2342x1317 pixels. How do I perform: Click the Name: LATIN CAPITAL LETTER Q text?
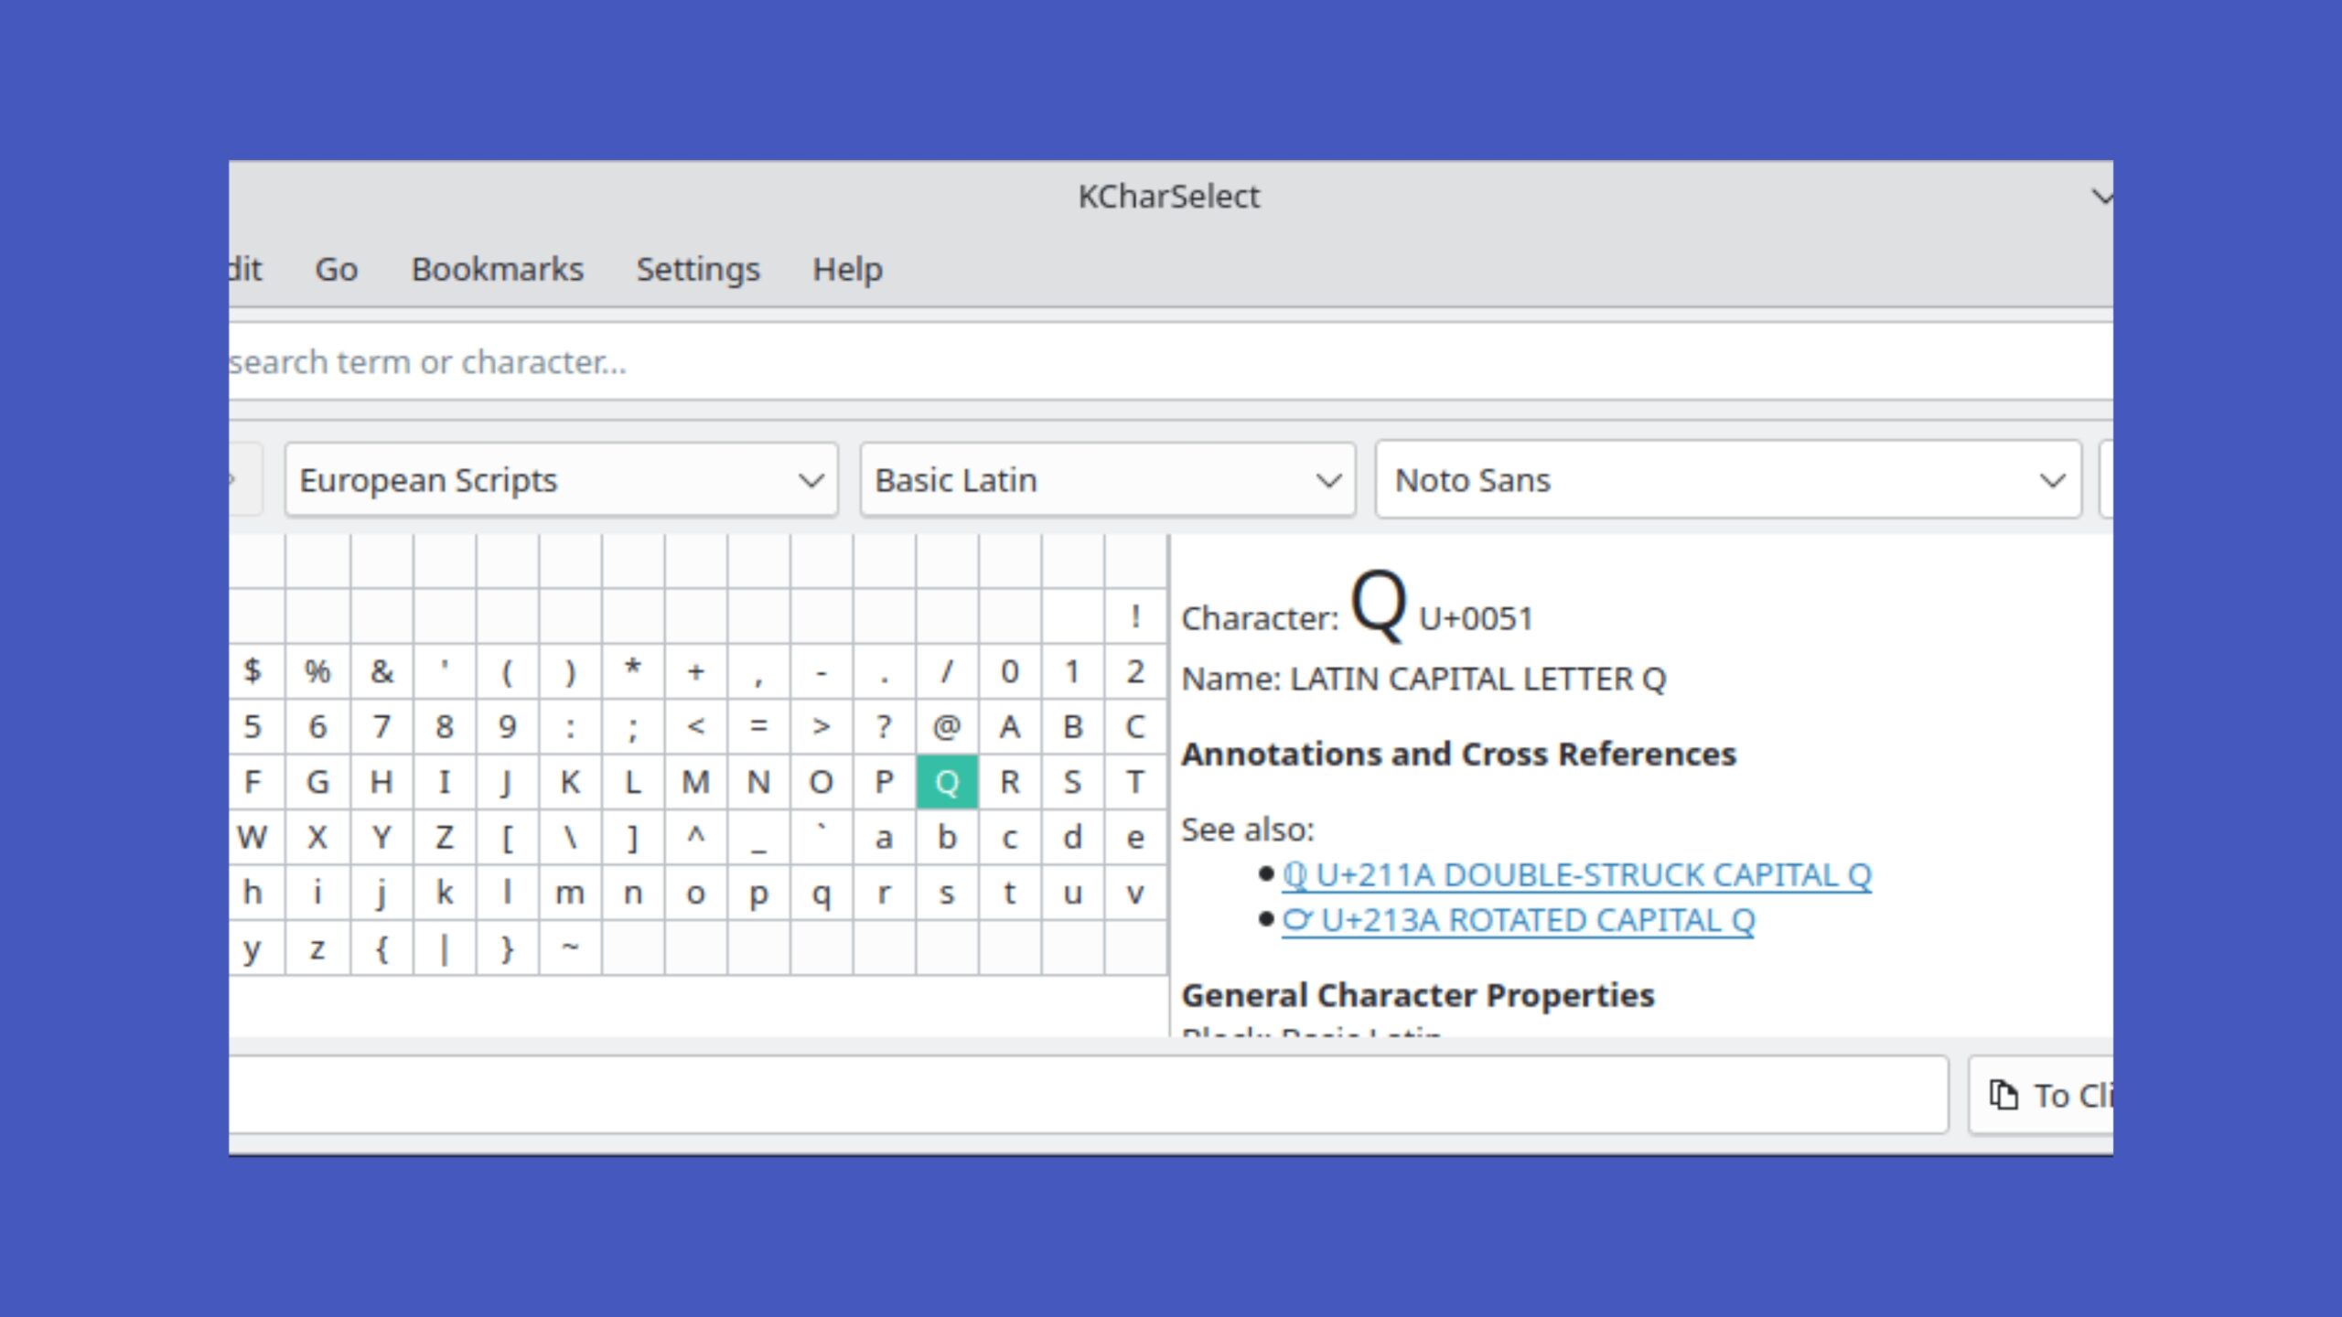1423,680
